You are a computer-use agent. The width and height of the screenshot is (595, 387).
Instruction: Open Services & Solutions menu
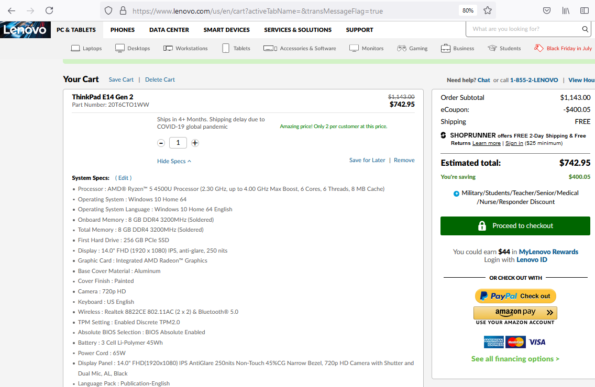tap(298, 30)
